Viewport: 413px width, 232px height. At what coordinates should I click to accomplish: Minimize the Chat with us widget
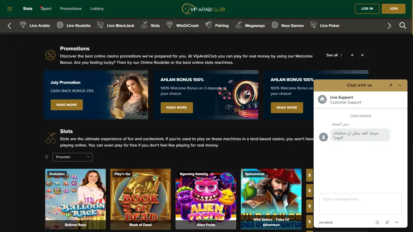pos(399,85)
